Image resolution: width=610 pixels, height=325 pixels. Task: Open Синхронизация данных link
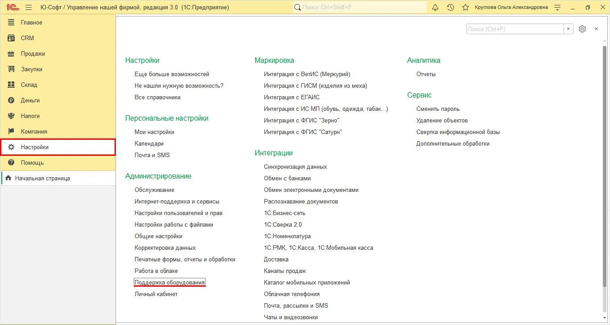pos(295,167)
